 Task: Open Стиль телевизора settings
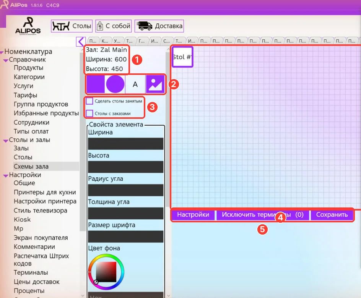(x=41, y=211)
